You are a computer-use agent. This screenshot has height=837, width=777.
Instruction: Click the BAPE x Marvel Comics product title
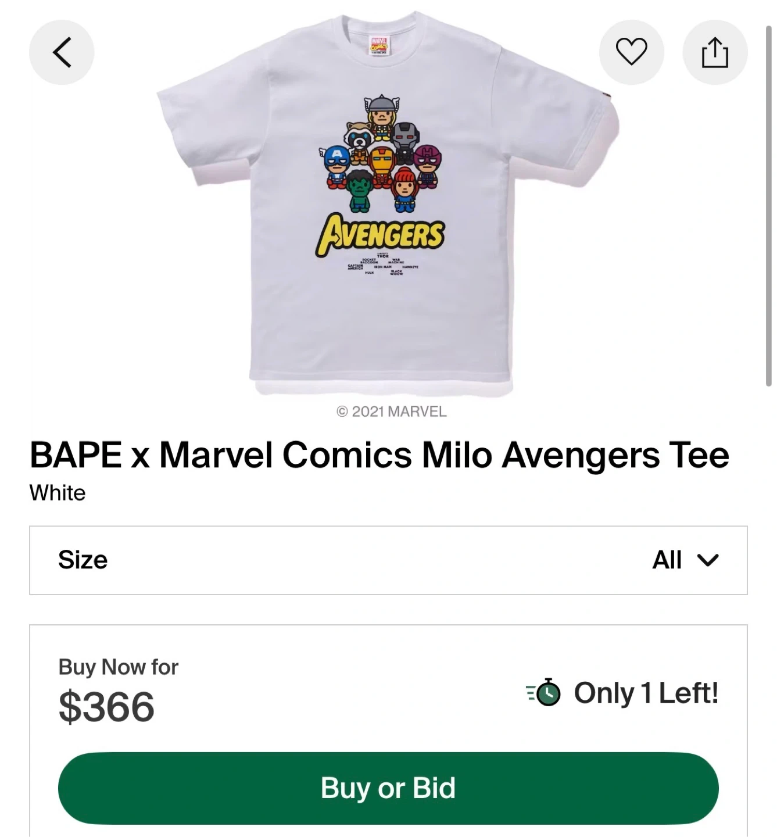379,455
